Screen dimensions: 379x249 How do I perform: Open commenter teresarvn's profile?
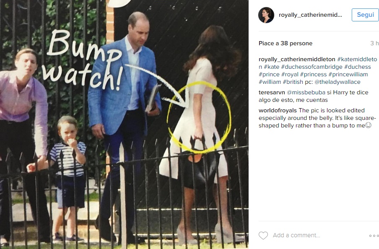272,92
